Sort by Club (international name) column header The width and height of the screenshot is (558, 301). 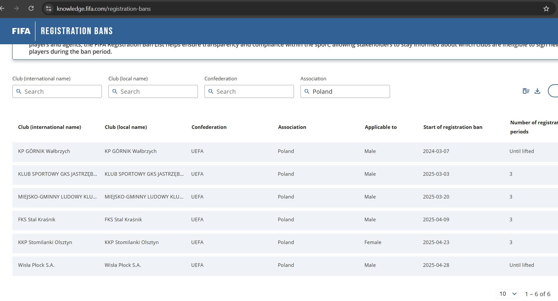(x=49, y=127)
